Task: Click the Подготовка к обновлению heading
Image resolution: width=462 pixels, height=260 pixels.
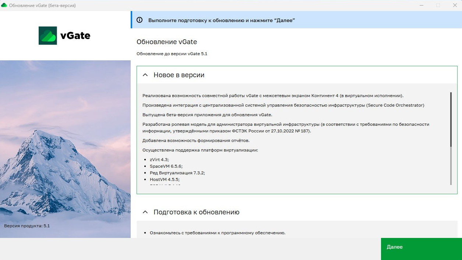Action: click(x=197, y=212)
